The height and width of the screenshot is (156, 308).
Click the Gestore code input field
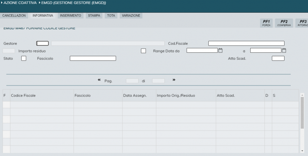click(x=42, y=44)
